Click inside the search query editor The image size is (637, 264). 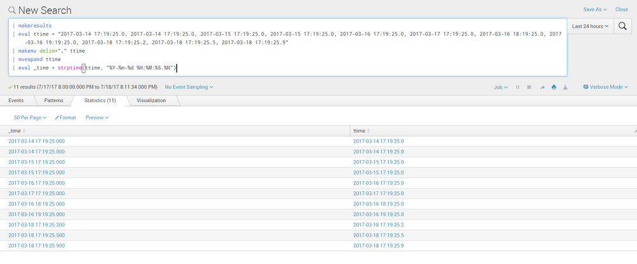(288, 47)
